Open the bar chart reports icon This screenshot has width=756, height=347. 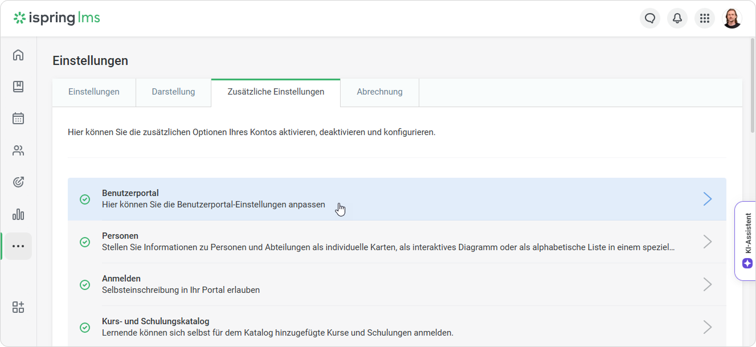tap(18, 214)
